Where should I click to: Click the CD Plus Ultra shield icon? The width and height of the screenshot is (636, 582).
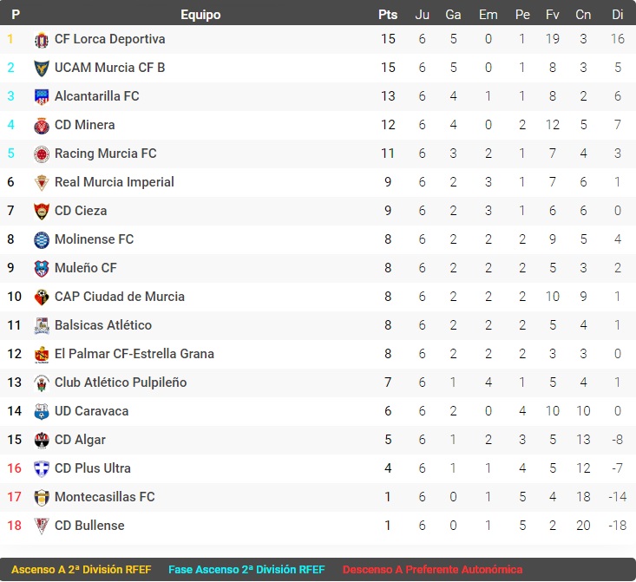42,469
